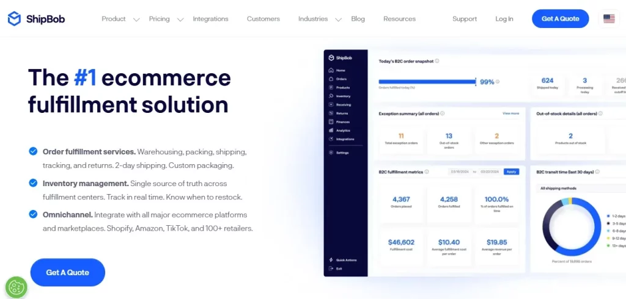
Task: Open the Blog link
Action: 358,19
